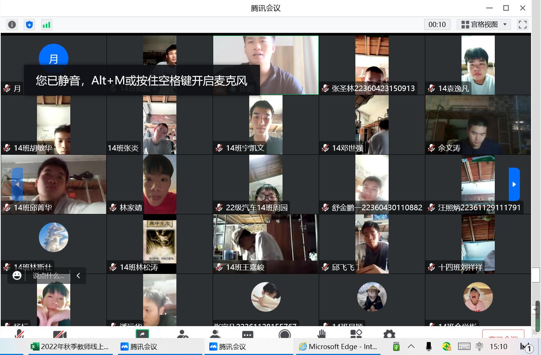Image resolution: width=541 pixels, height=355 pixels.
Task: Switch to first 腾讯会议 taskbar item
Action: (160, 346)
